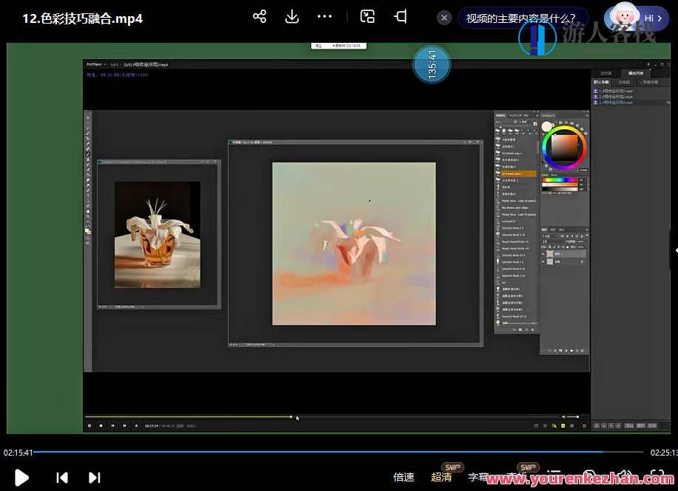Click the suggested question about video content

point(522,18)
